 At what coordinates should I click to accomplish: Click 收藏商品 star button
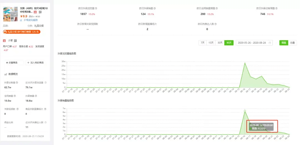pyautogui.click(x=14, y=63)
